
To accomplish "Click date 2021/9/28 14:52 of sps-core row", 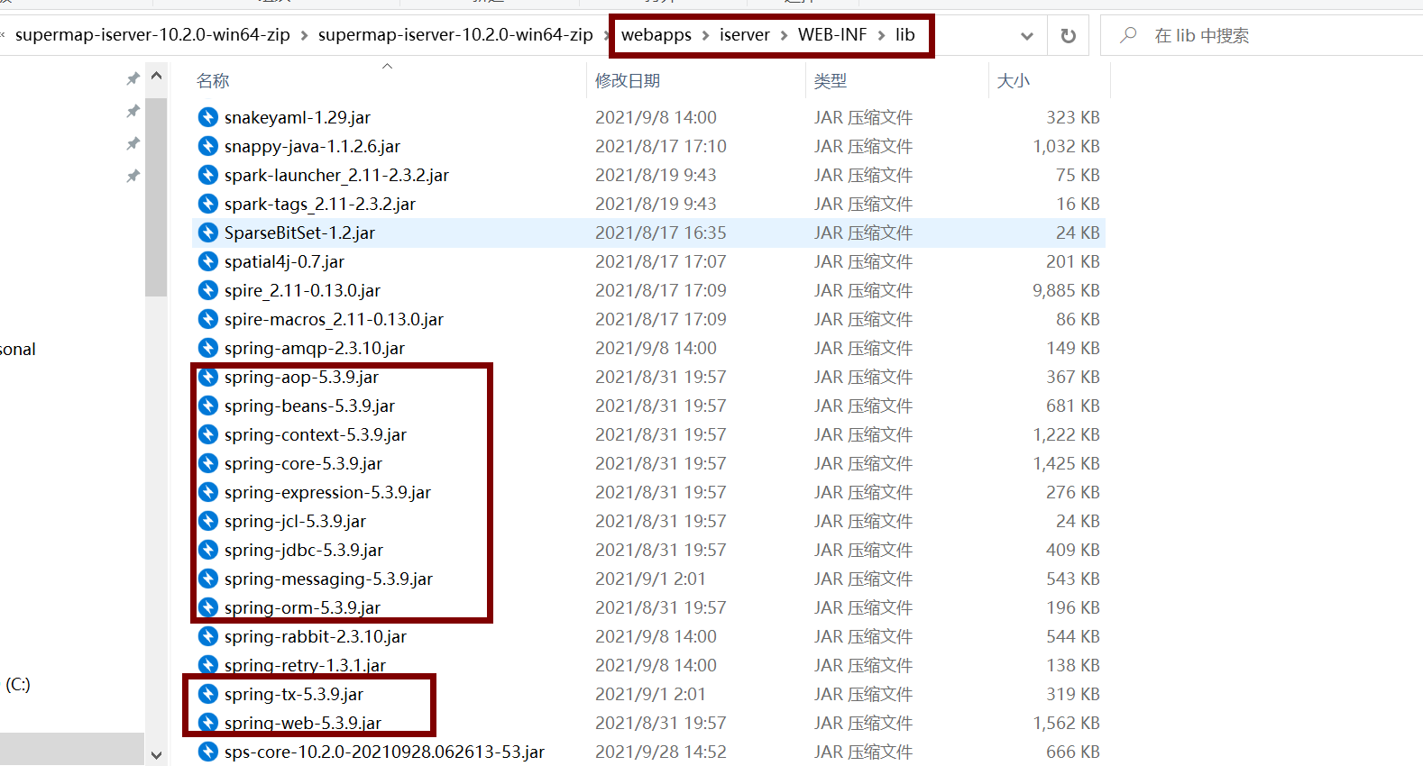I will click(x=660, y=752).
